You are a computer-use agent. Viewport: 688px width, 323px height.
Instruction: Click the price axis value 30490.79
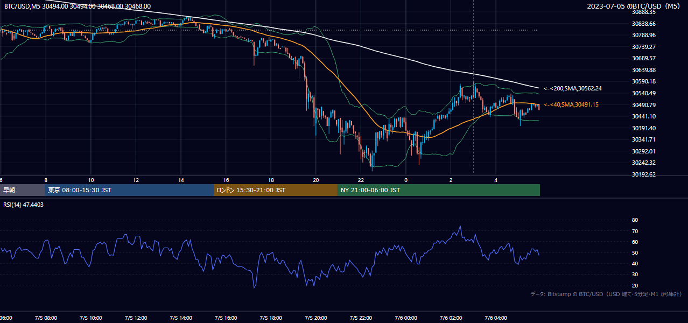point(643,105)
